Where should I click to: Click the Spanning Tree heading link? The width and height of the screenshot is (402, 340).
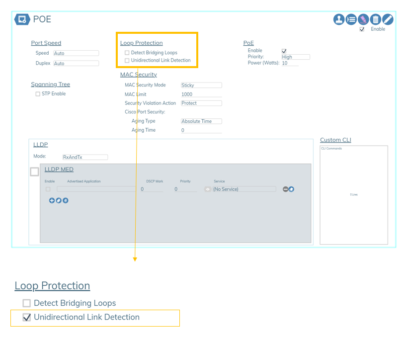click(x=51, y=85)
